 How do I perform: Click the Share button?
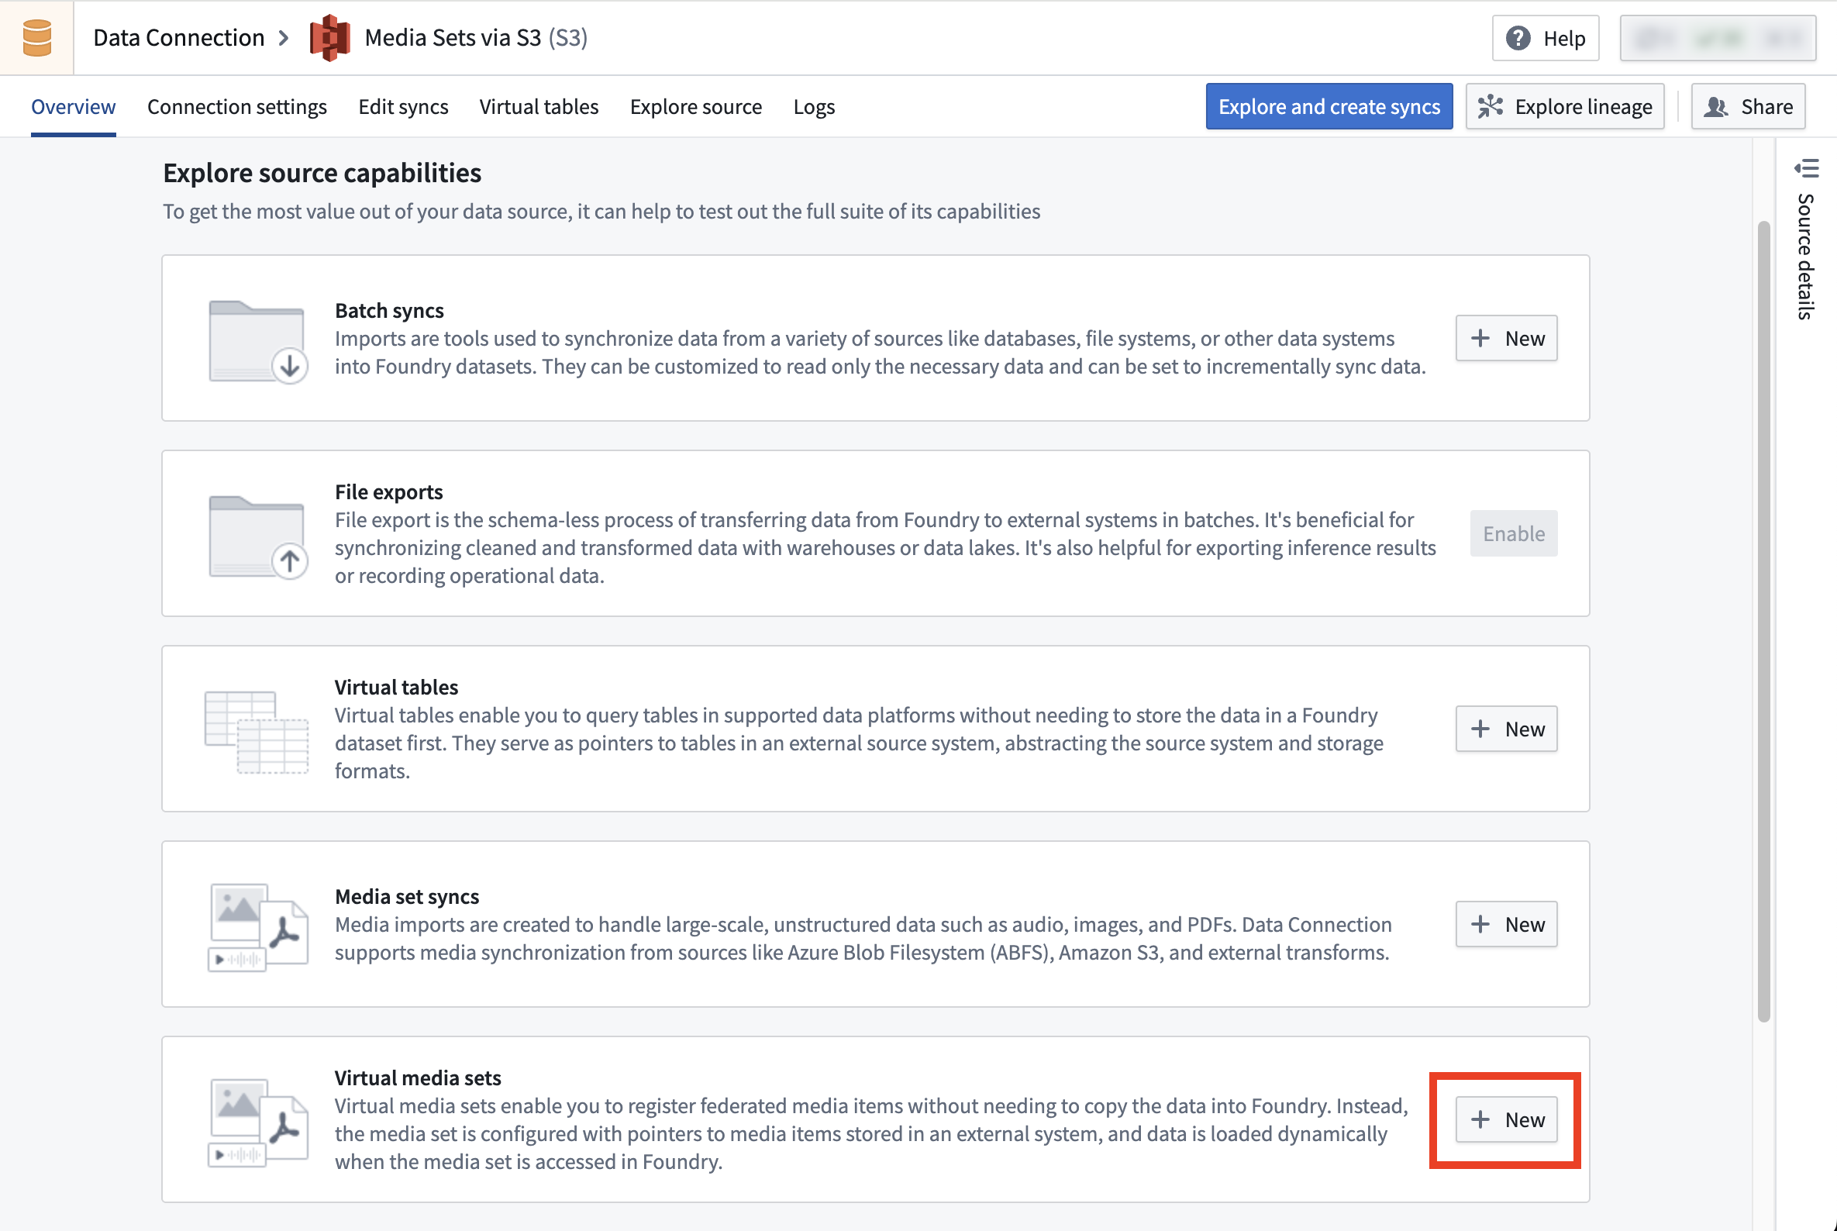1748,106
